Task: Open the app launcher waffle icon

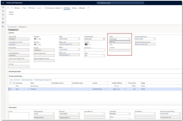Action: (2, 3)
